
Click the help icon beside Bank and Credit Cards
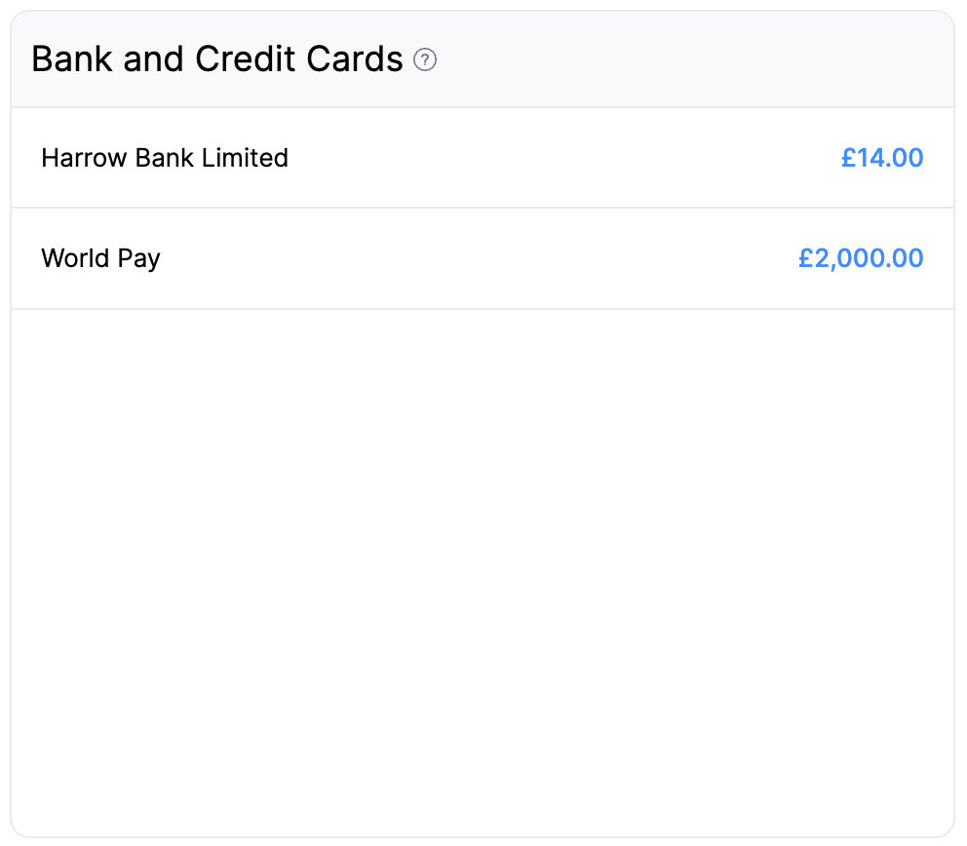click(425, 60)
